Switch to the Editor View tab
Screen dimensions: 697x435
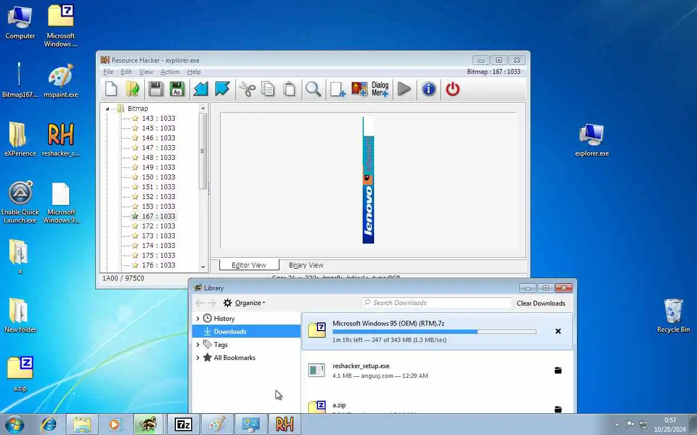point(249,265)
